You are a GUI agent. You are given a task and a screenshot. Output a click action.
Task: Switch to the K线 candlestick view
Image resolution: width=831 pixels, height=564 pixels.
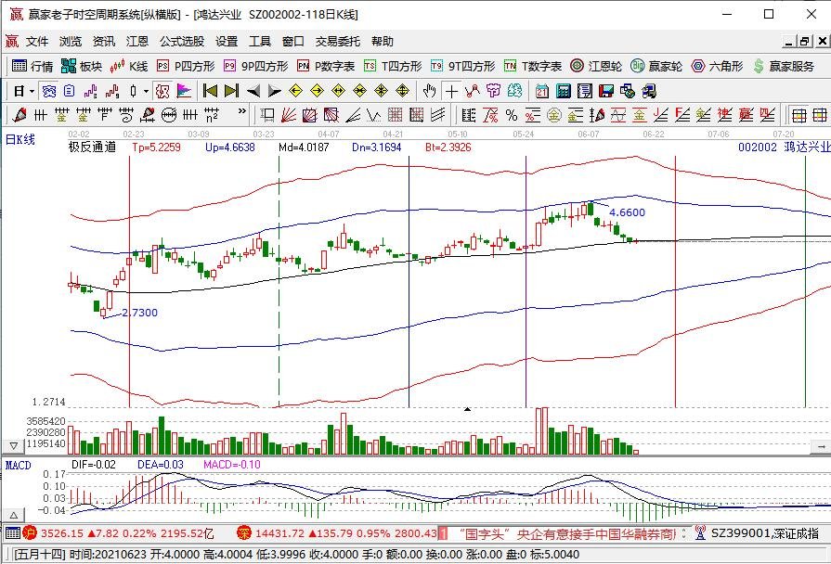coord(129,66)
